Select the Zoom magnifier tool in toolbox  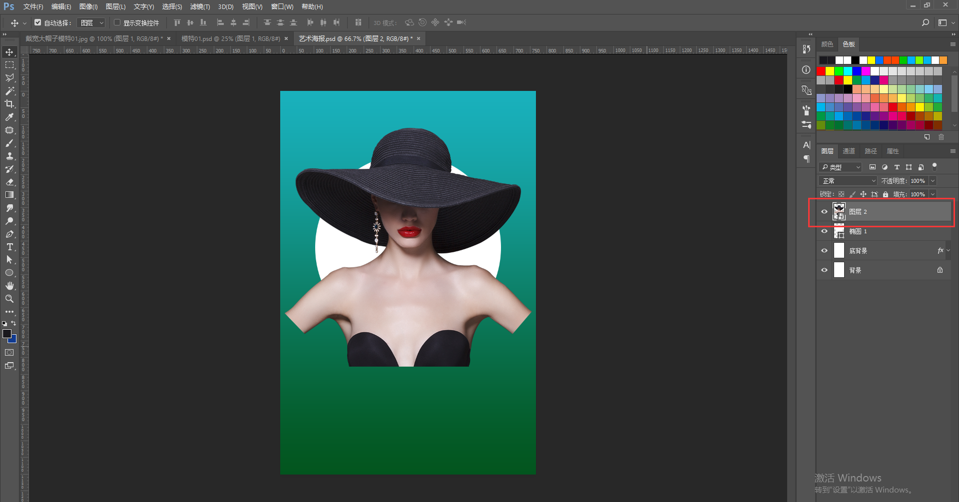[x=9, y=299]
